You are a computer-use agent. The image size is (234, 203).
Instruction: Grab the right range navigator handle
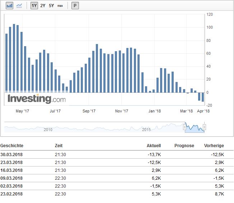(x=204, y=127)
